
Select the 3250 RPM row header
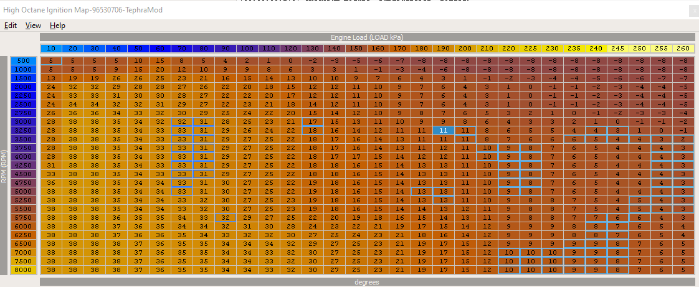[24, 131]
